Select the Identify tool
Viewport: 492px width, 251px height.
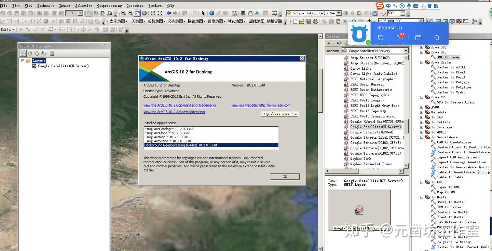coord(212,13)
